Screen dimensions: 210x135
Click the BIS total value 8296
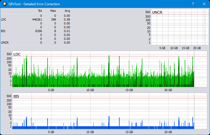(38, 31)
